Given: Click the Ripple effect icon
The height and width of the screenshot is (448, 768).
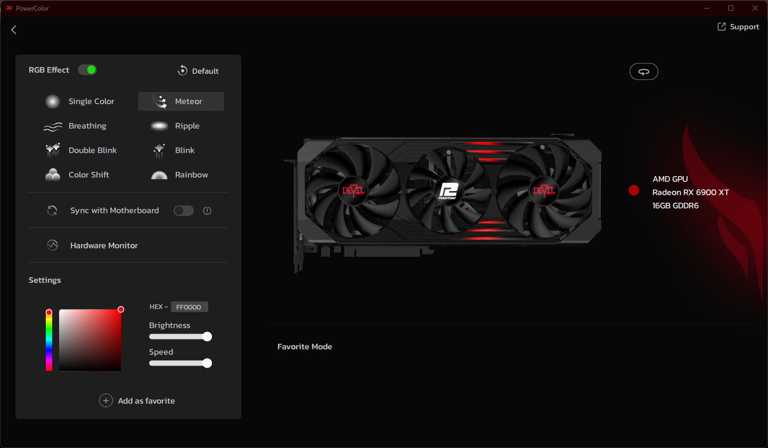Looking at the screenshot, I should pyautogui.click(x=159, y=126).
